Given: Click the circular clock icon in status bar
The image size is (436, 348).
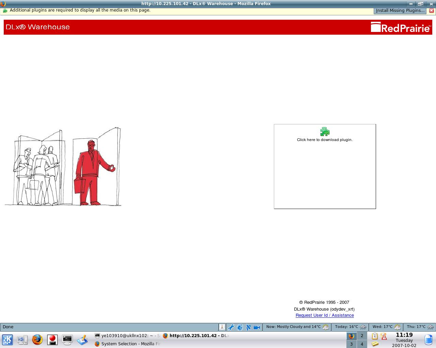Looking at the screenshot, I should (x=240, y=327).
